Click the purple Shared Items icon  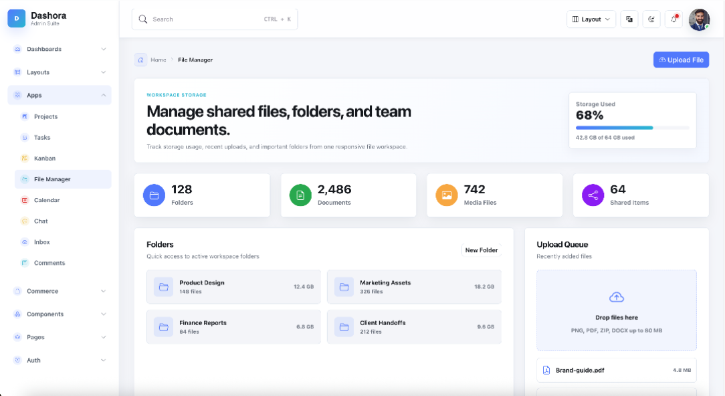(x=593, y=195)
